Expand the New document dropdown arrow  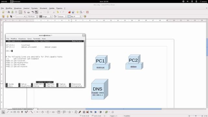[x=6, y=12]
